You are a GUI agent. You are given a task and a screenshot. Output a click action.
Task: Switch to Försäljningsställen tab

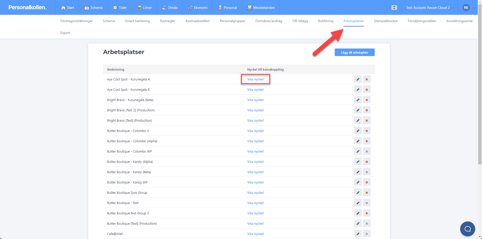click(x=422, y=21)
